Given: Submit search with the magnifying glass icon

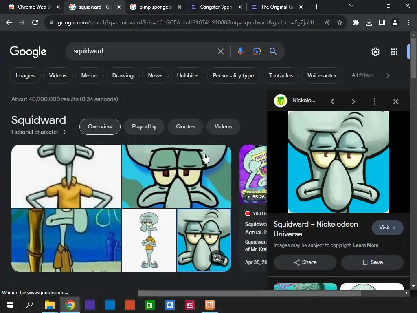Looking at the screenshot, I should click(x=273, y=51).
